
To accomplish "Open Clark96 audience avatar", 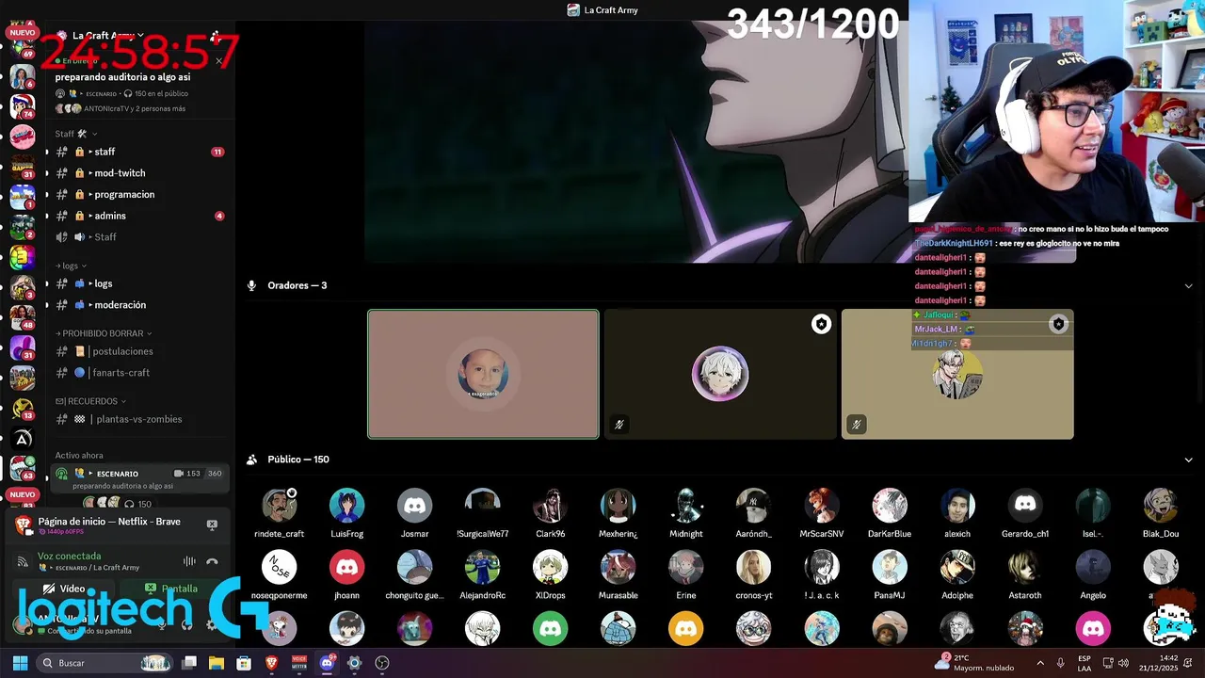I will [551, 506].
